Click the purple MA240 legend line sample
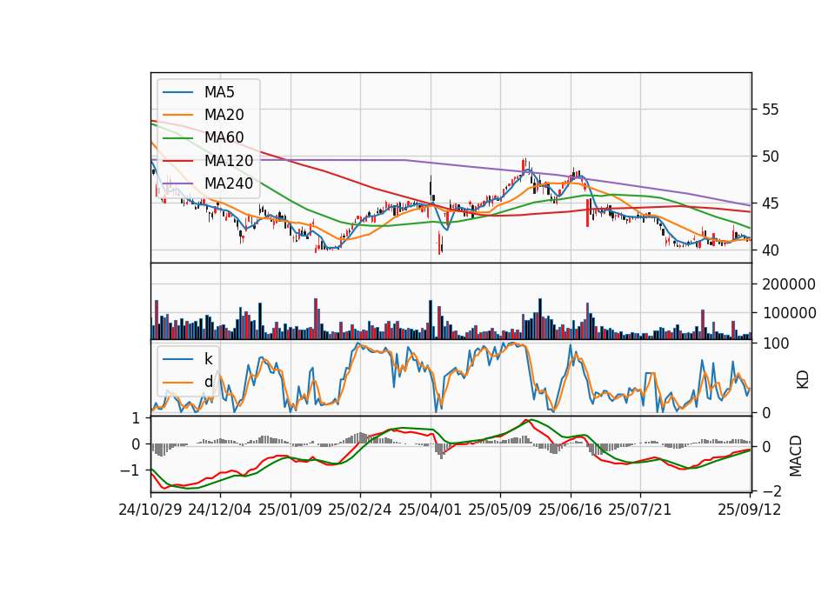Image resolution: width=835 pixels, height=600 pixels. click(x=177, y=183)
